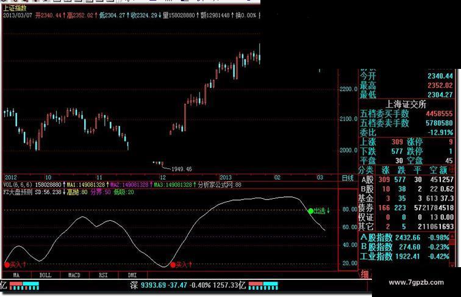Screen dimensions: 461x297
Task: Click the MA2:149081328 value
Action: 129,185
